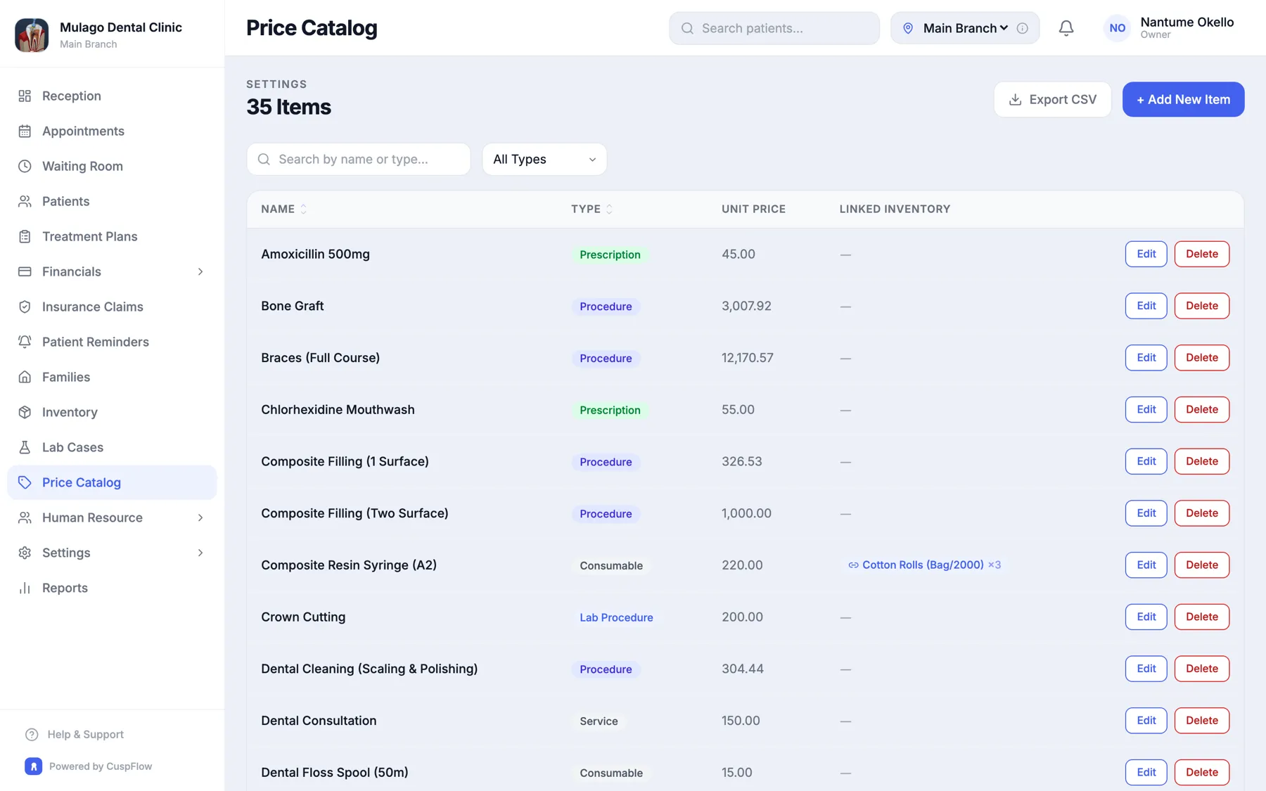
Task: Click the Insurance Claims shield icon
Action: pyautogui.click(x=25, y=307)
